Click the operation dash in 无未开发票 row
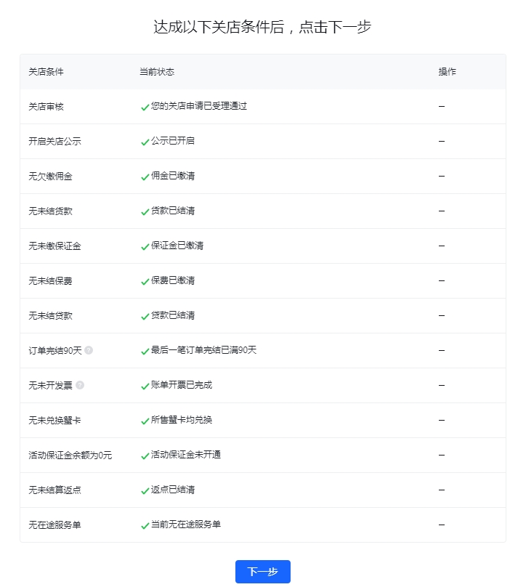The image size is (510, 587). [442, 385]
